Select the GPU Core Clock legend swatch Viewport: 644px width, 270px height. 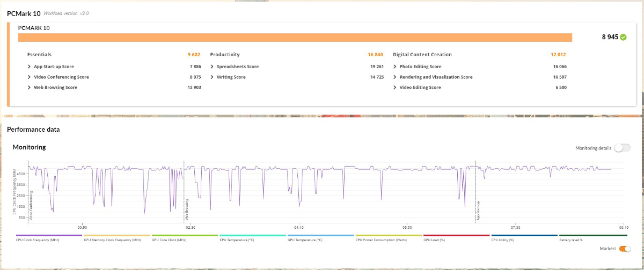click(x=185, y=235)
